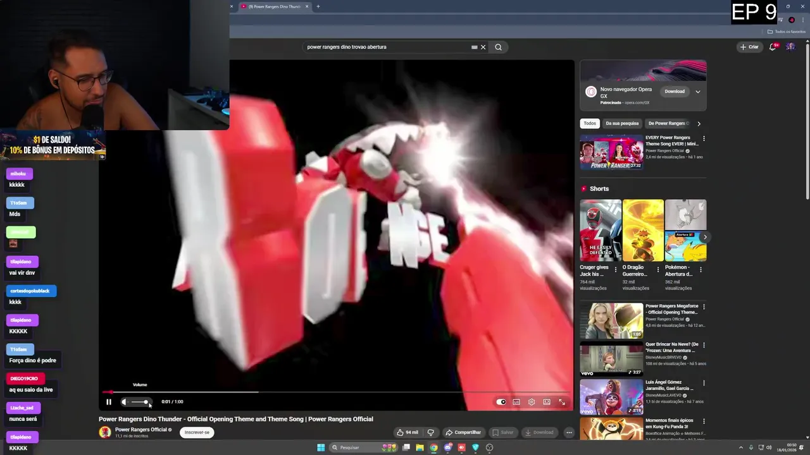Image resolution: width=810 pixels, height=455 pixels.
Task: Click Download on Opera GX ad
Action: (x=675, y=91)
